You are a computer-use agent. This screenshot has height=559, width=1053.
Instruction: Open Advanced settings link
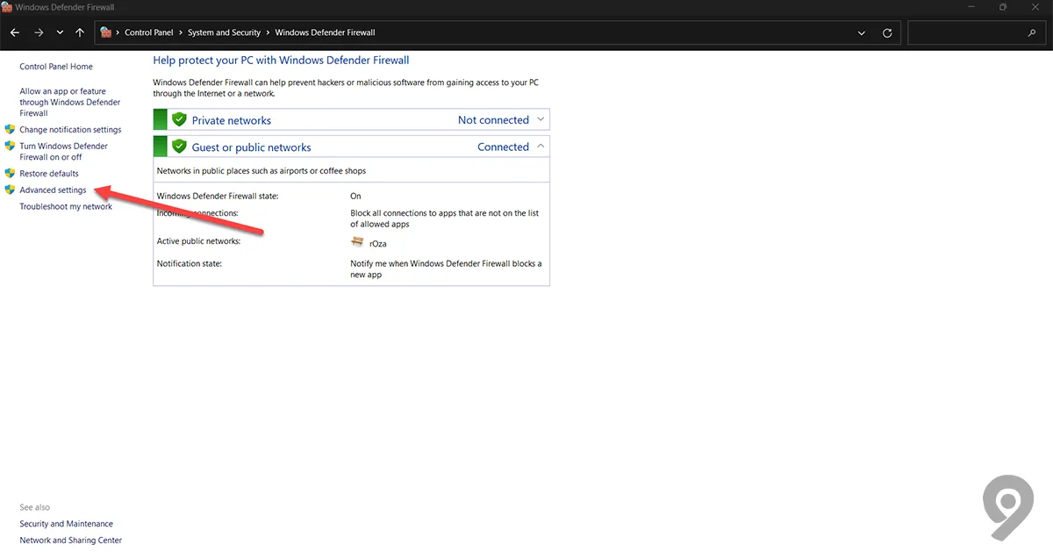53,190
